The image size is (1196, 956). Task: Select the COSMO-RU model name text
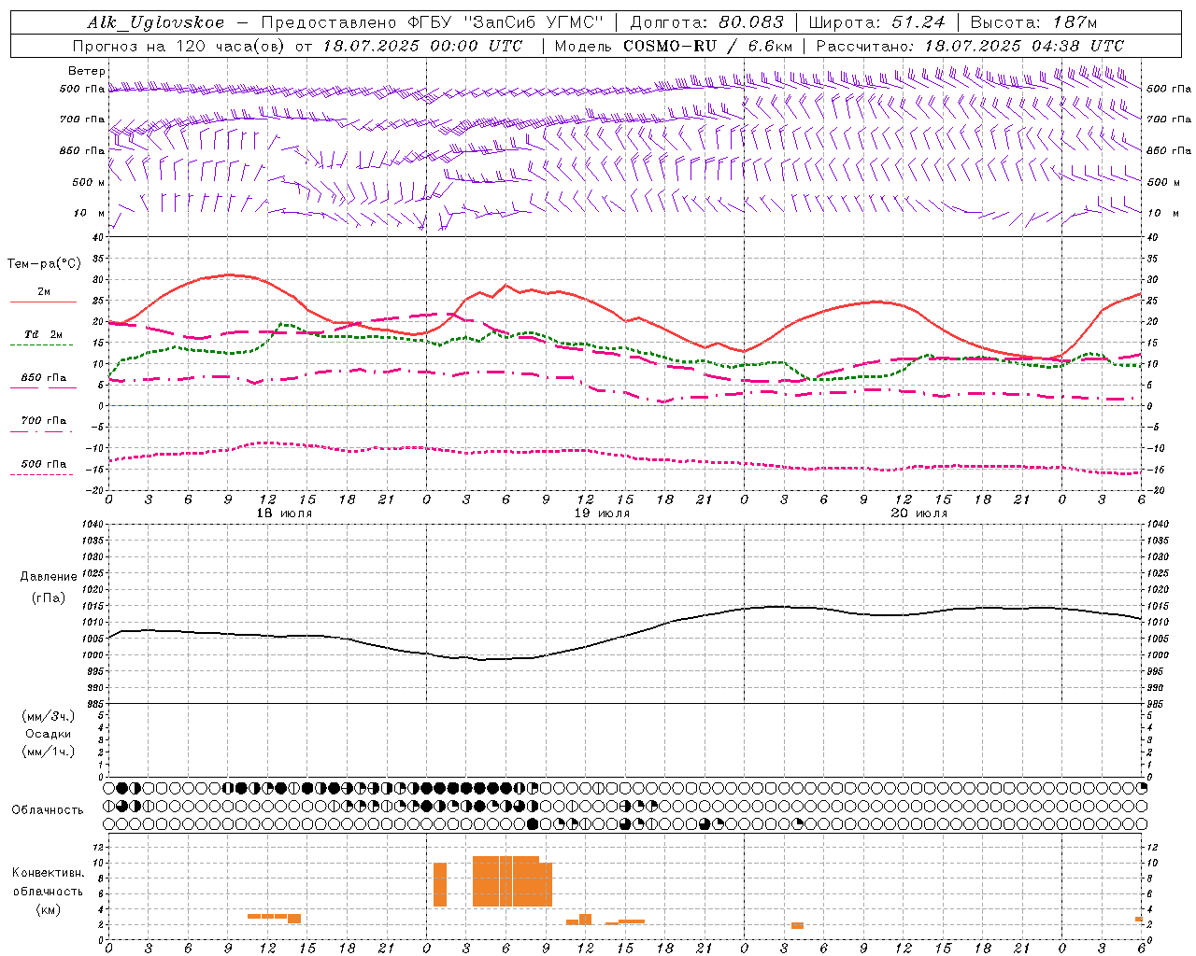click(x=670, y=46)
